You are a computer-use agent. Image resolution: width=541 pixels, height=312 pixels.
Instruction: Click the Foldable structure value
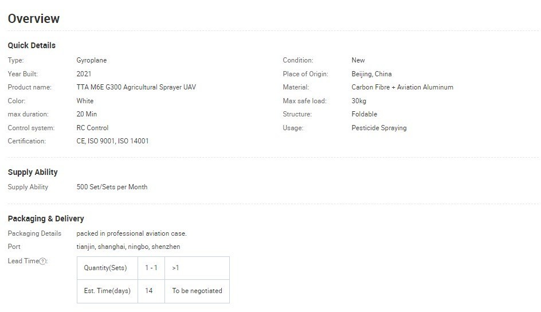point(364,114)
